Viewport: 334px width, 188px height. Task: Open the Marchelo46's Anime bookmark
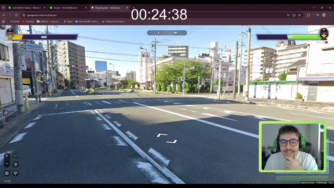(x=87, y=22)
